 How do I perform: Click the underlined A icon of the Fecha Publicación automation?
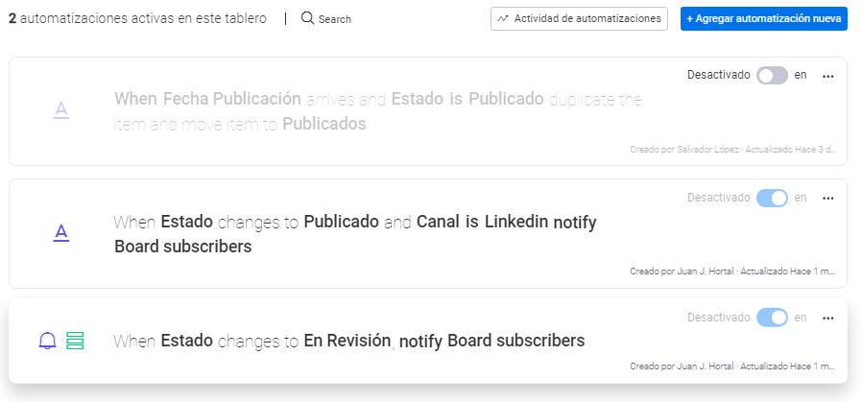pos(61,110)
